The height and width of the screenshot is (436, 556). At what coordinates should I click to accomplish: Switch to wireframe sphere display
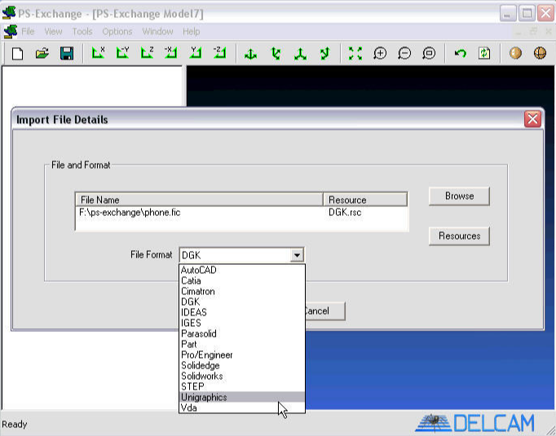pyautogui.click(x=540, y=53)
